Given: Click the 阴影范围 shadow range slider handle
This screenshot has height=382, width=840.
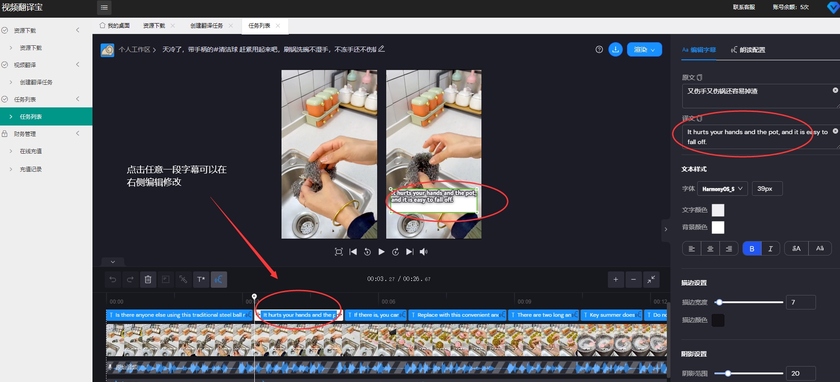Looking at the screenshot, I should 728,373.
